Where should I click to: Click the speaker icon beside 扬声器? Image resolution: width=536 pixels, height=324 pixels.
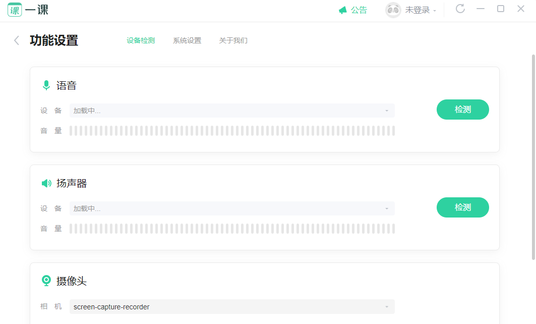[46, 183]
